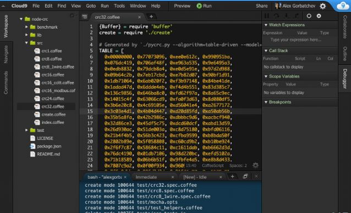Open the Goto menu
The height and width of the screenshot is (213, 351).
point(91,6)
